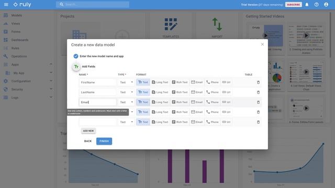Click the SUBSCRIBE button

(293, 5)
